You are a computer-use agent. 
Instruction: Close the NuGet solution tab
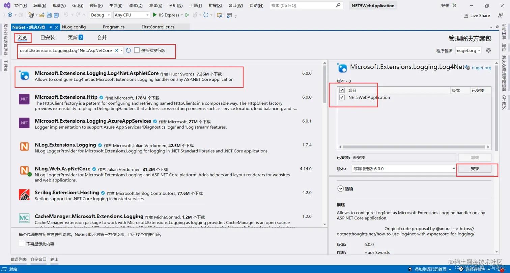point(56,27)
